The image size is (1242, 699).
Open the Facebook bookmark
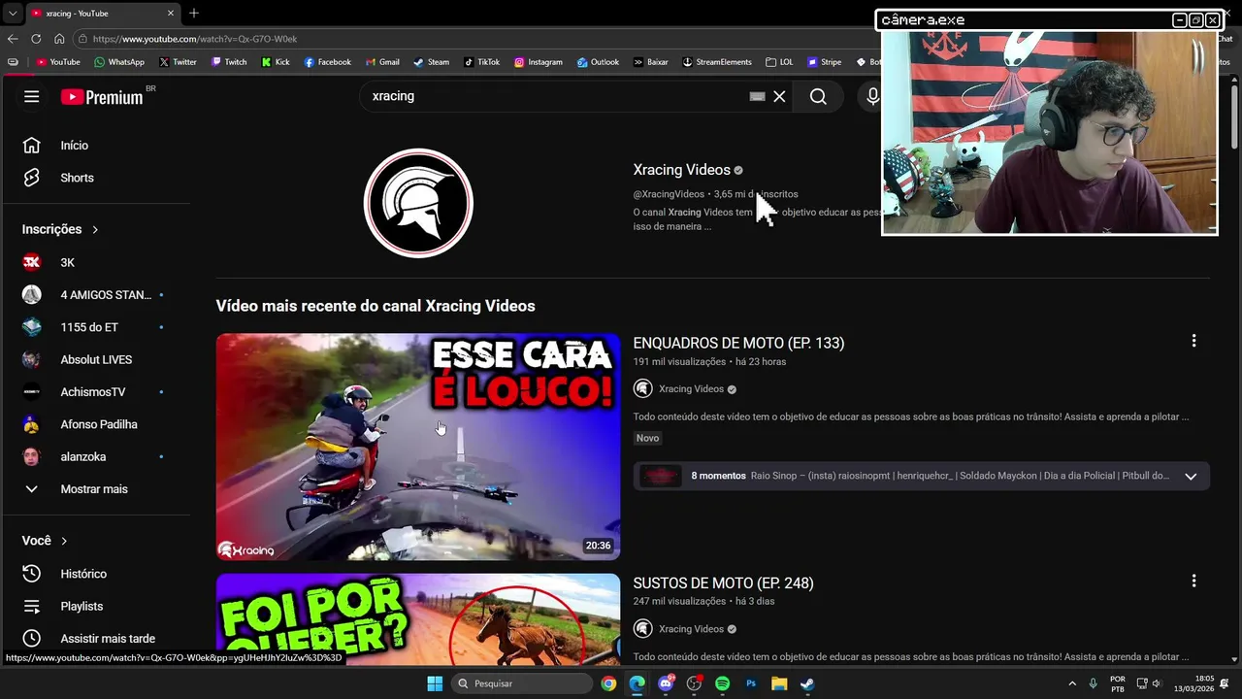[327, 61]
